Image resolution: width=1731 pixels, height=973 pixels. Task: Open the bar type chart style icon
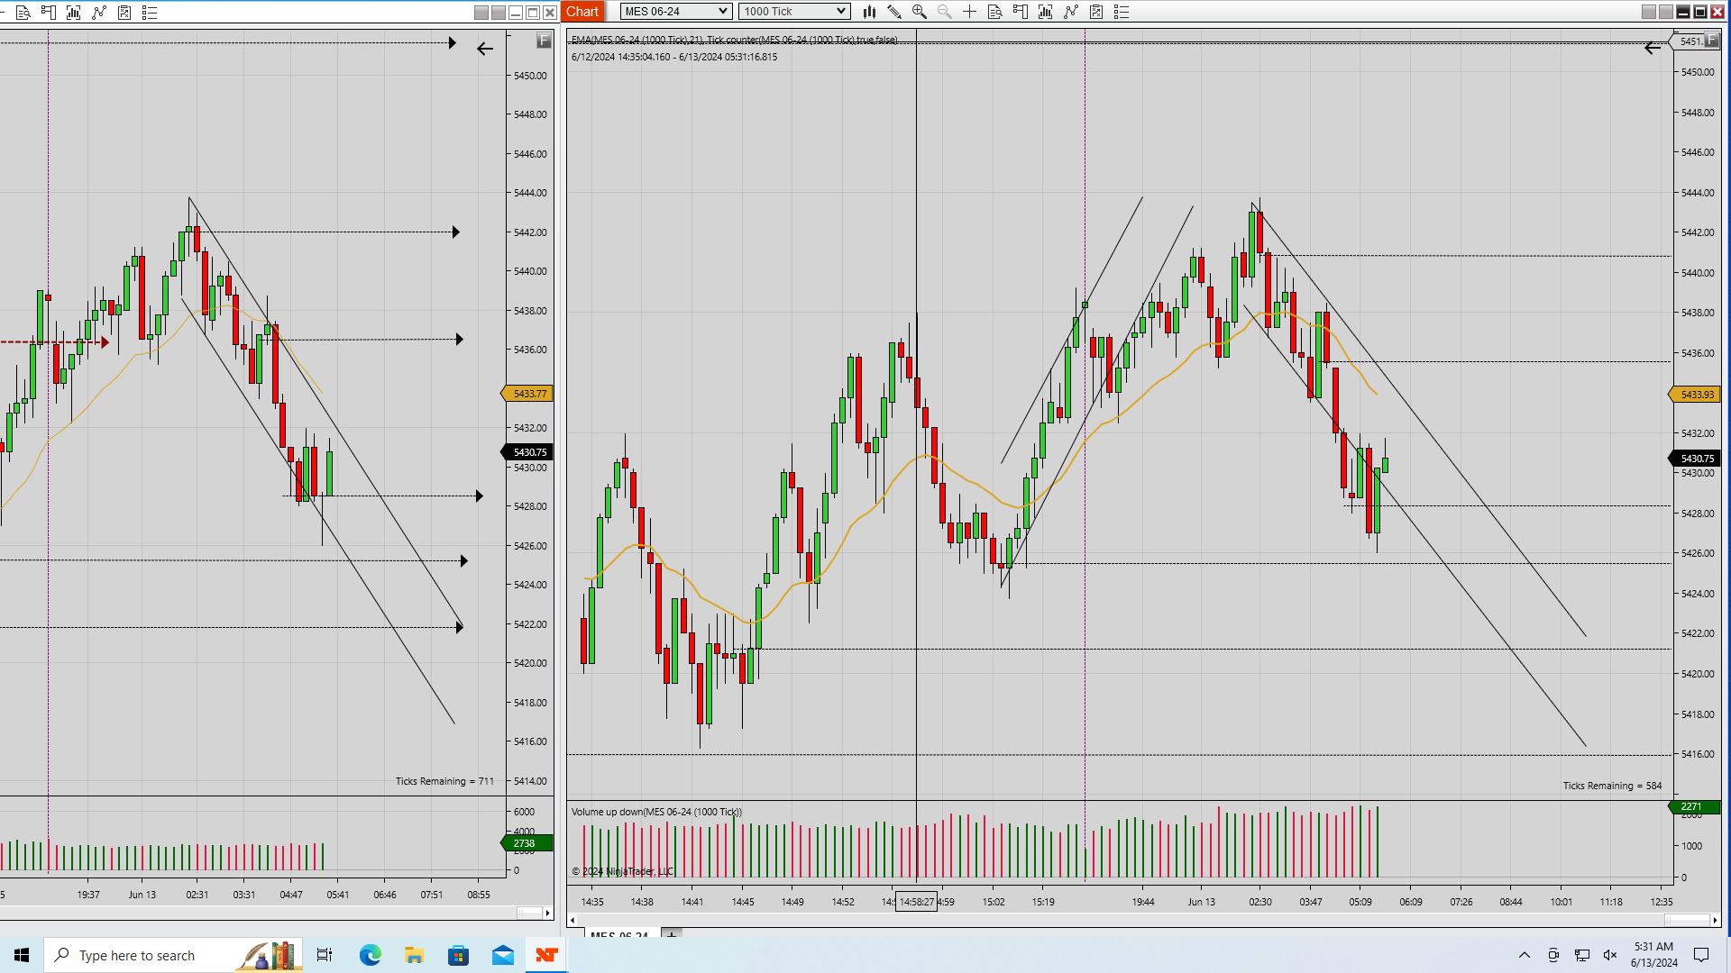tap(869, 12)
